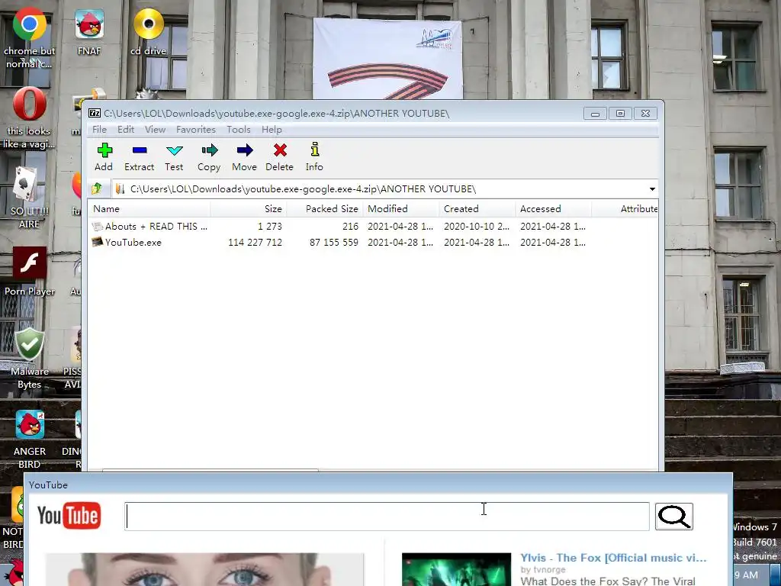
Task: Maximize the 7-Zip window
Action: point(620,114)
